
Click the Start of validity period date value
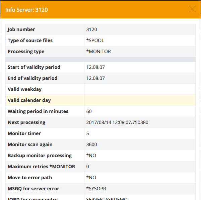click(95, 67)
